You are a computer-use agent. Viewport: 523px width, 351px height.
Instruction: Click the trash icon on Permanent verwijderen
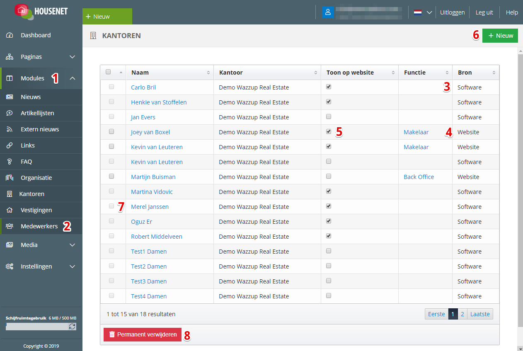pos(112,334)
